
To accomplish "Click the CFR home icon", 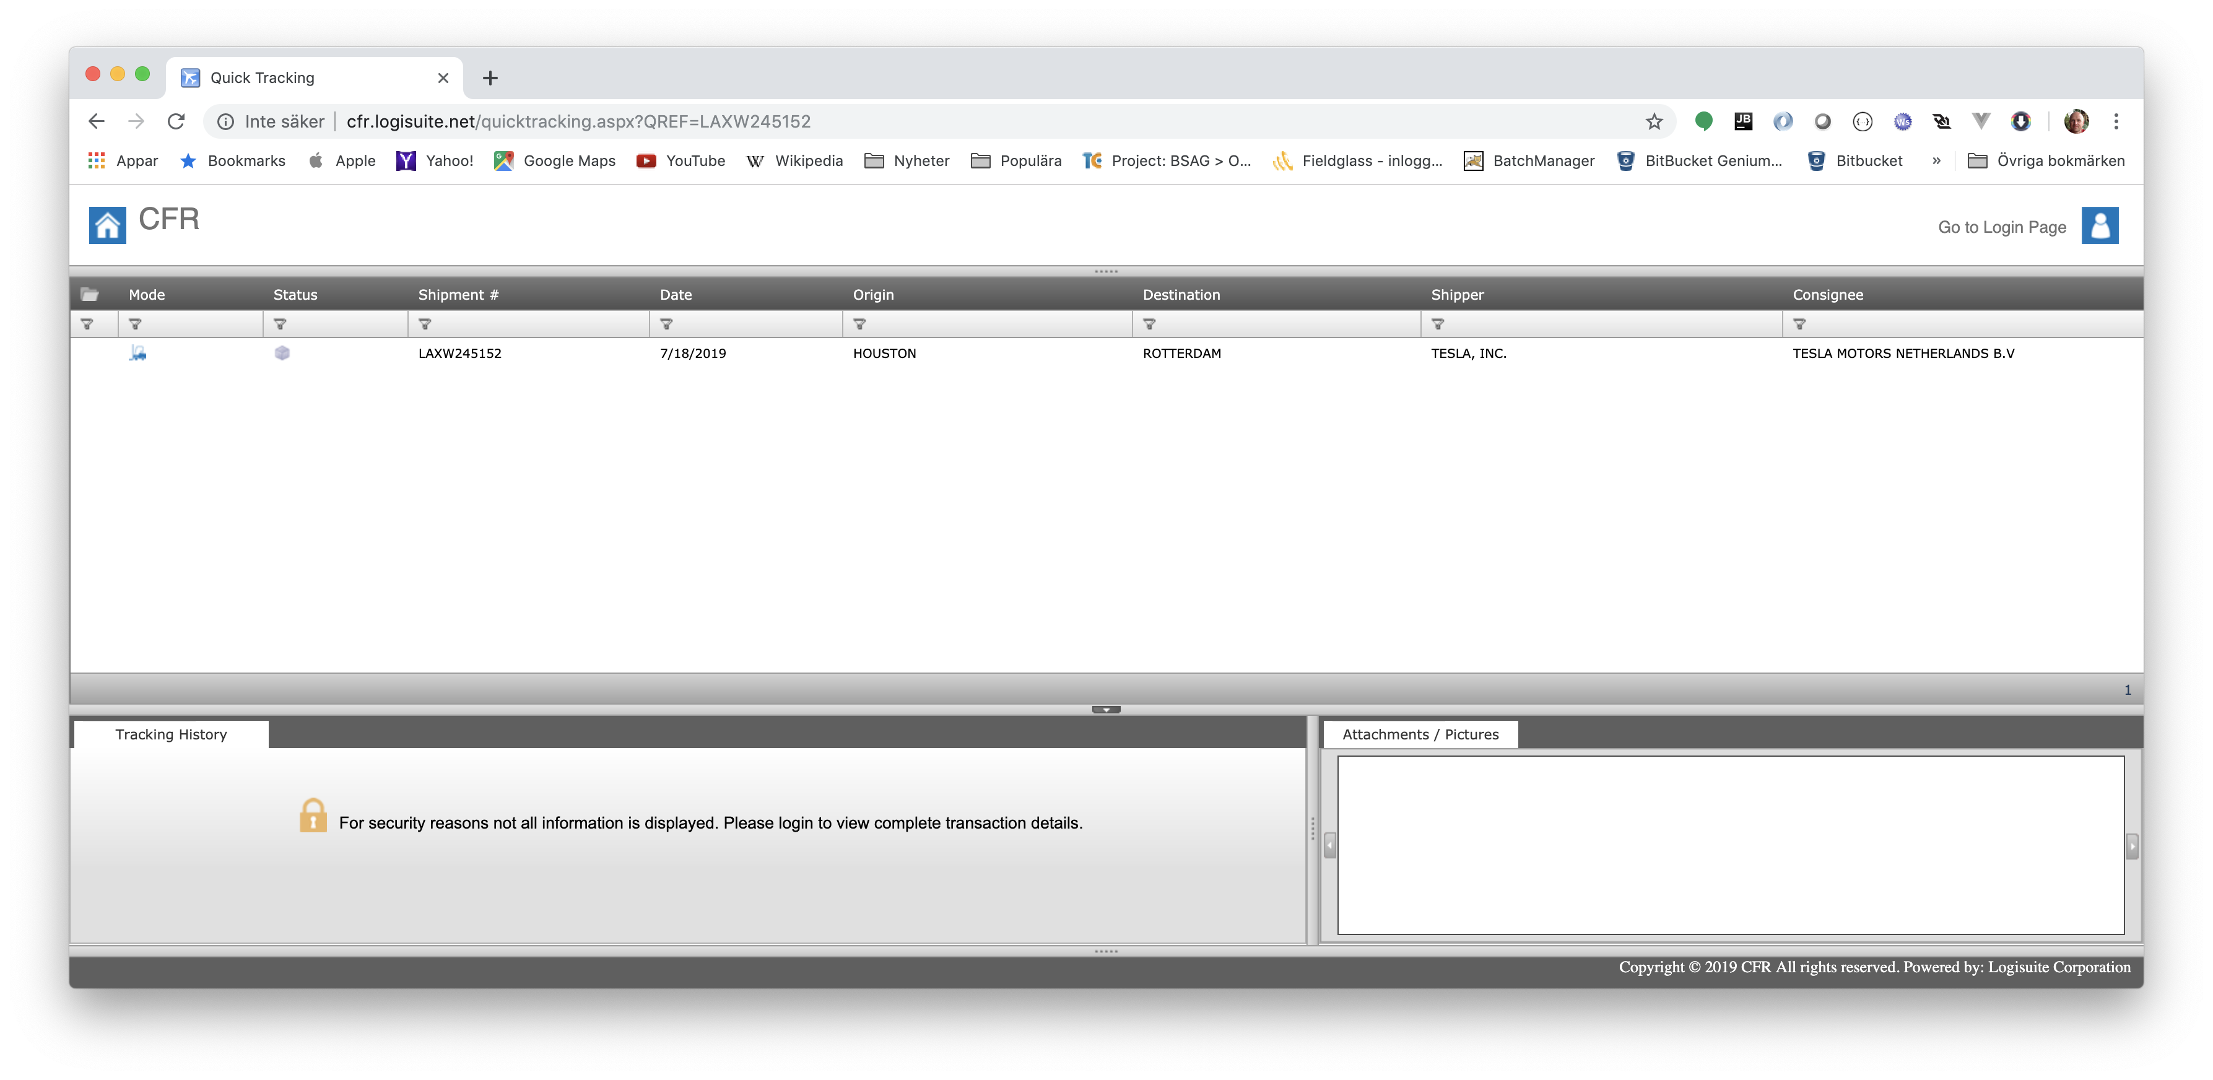I will pyautogui.click(x=107, y=225).
